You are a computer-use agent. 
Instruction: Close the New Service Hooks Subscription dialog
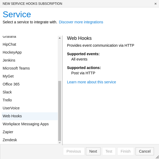pyautogui.click(x=155, y=4)
